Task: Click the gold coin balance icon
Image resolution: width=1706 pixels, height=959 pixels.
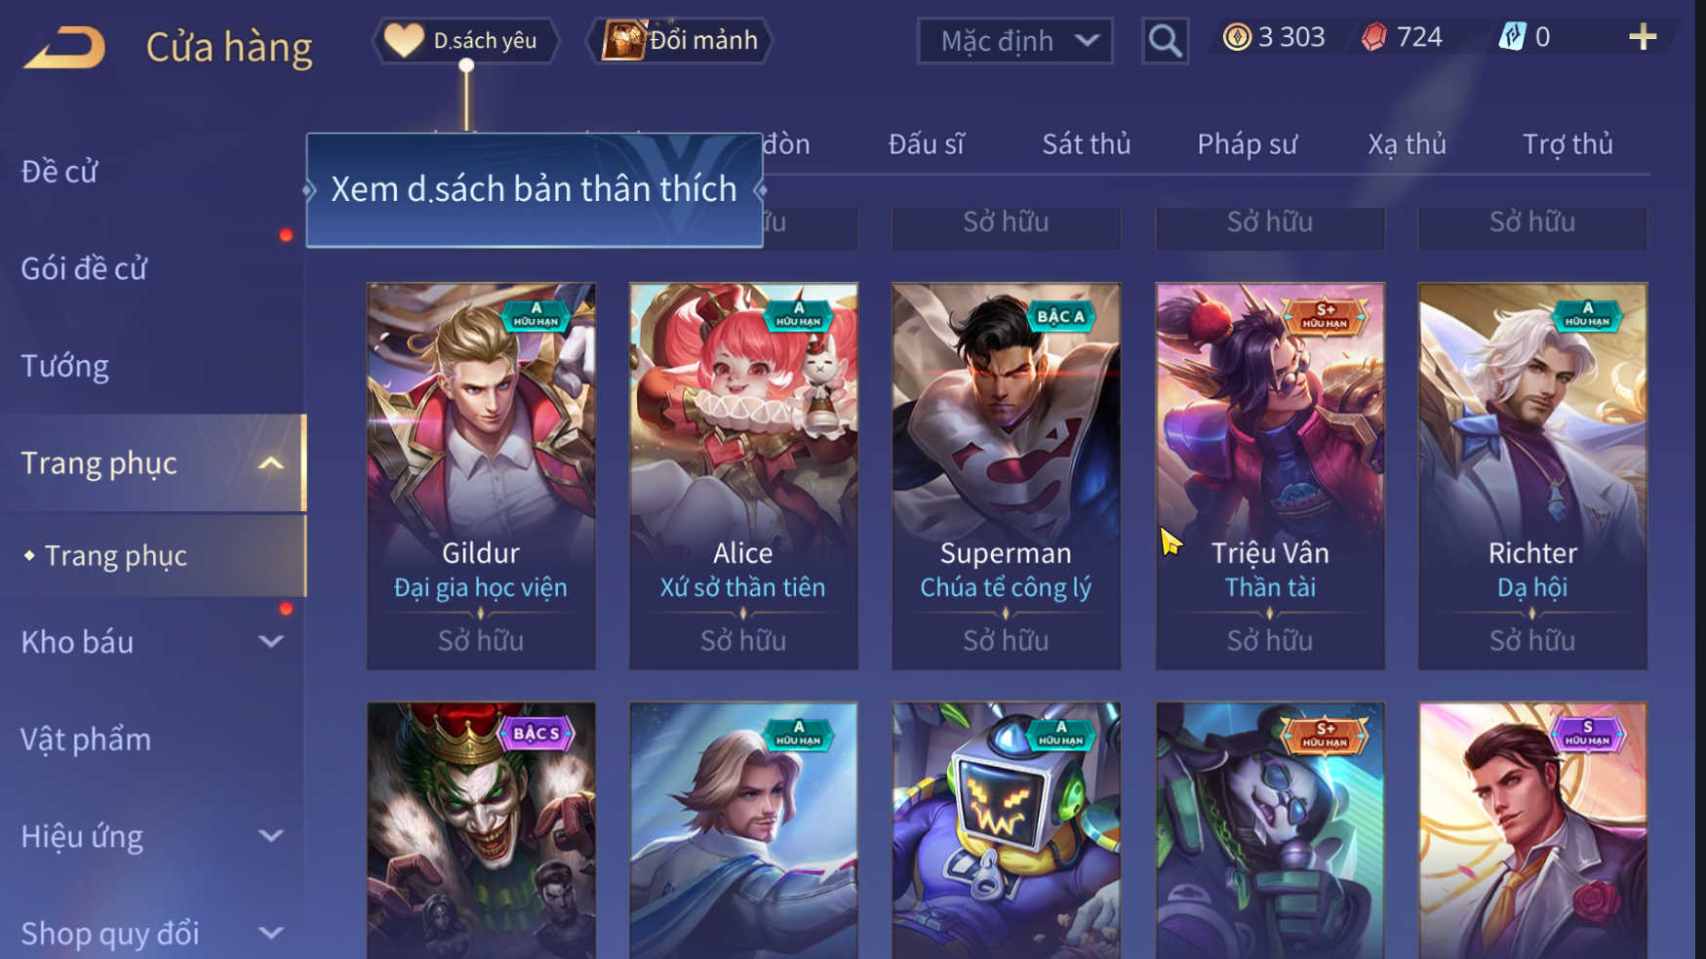Action: click(1237, 37)
